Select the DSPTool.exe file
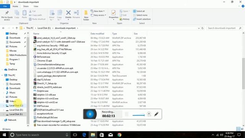Screen dimensions: 245x138 click(x=42, y=106)
